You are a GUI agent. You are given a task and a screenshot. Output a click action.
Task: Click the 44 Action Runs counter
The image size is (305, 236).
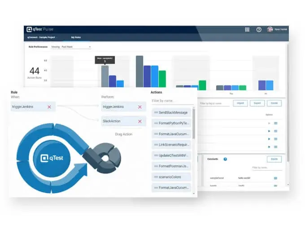(35, 73)
